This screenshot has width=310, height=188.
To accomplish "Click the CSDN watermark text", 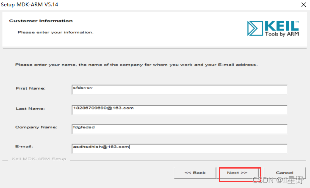I will click(x=278, y=181).
